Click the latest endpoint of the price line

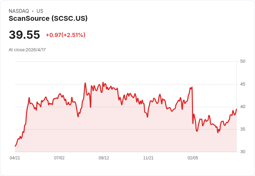click(x=236, y=109)
